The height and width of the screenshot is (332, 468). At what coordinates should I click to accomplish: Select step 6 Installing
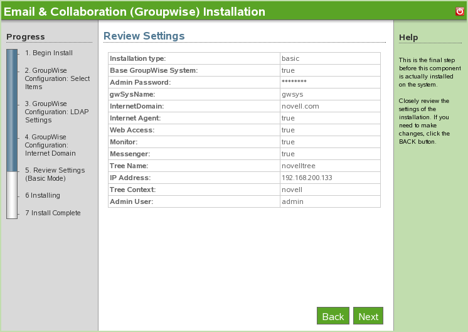click(43, 195)
